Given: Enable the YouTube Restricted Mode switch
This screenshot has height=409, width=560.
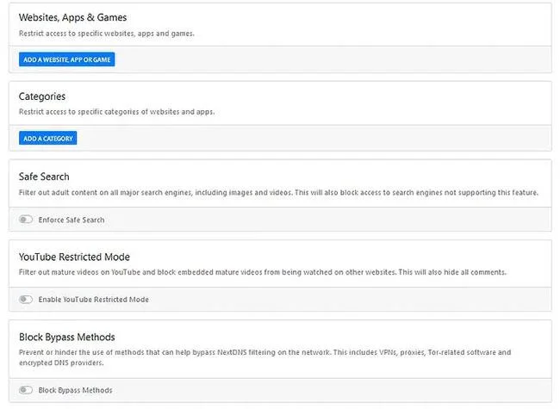Looking at the screenshot, I should click(x=26, y=299).
